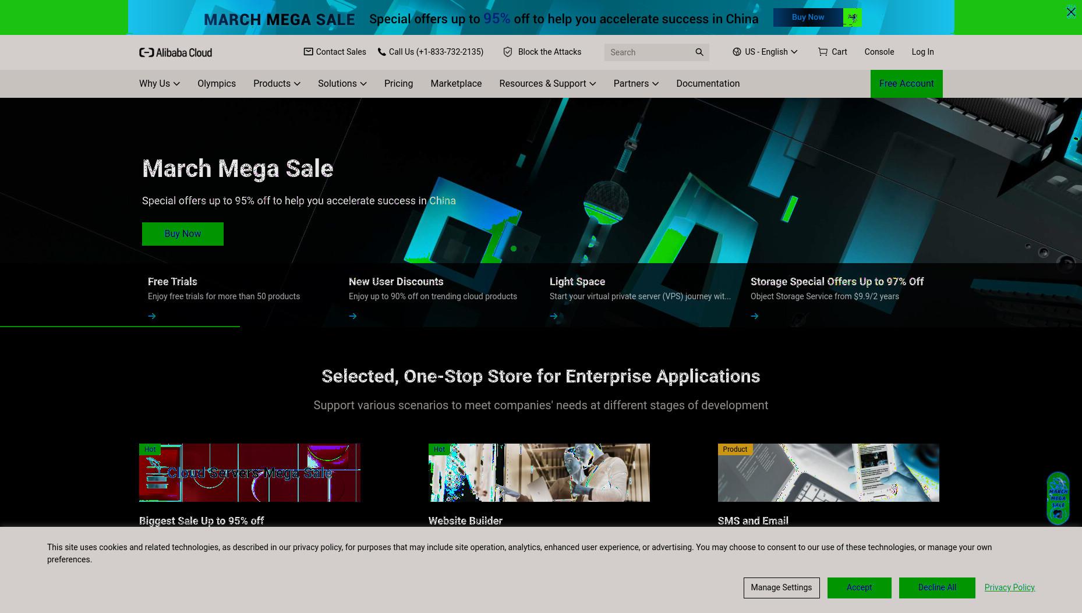
Task: Click Buy Now in the top banner
Action: click(x=808, y=17)
